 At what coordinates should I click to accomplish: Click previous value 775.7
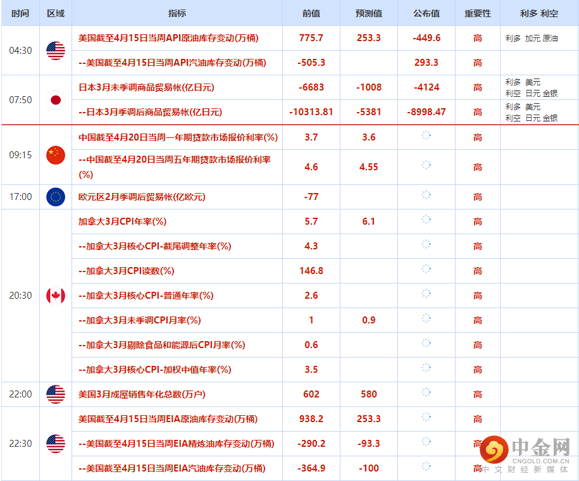tap(311, 38)
